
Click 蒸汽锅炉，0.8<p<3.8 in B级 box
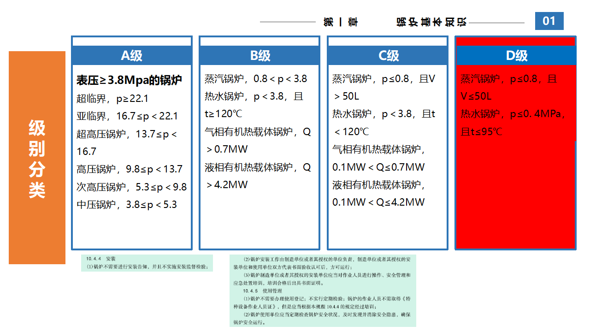[255, 79]
